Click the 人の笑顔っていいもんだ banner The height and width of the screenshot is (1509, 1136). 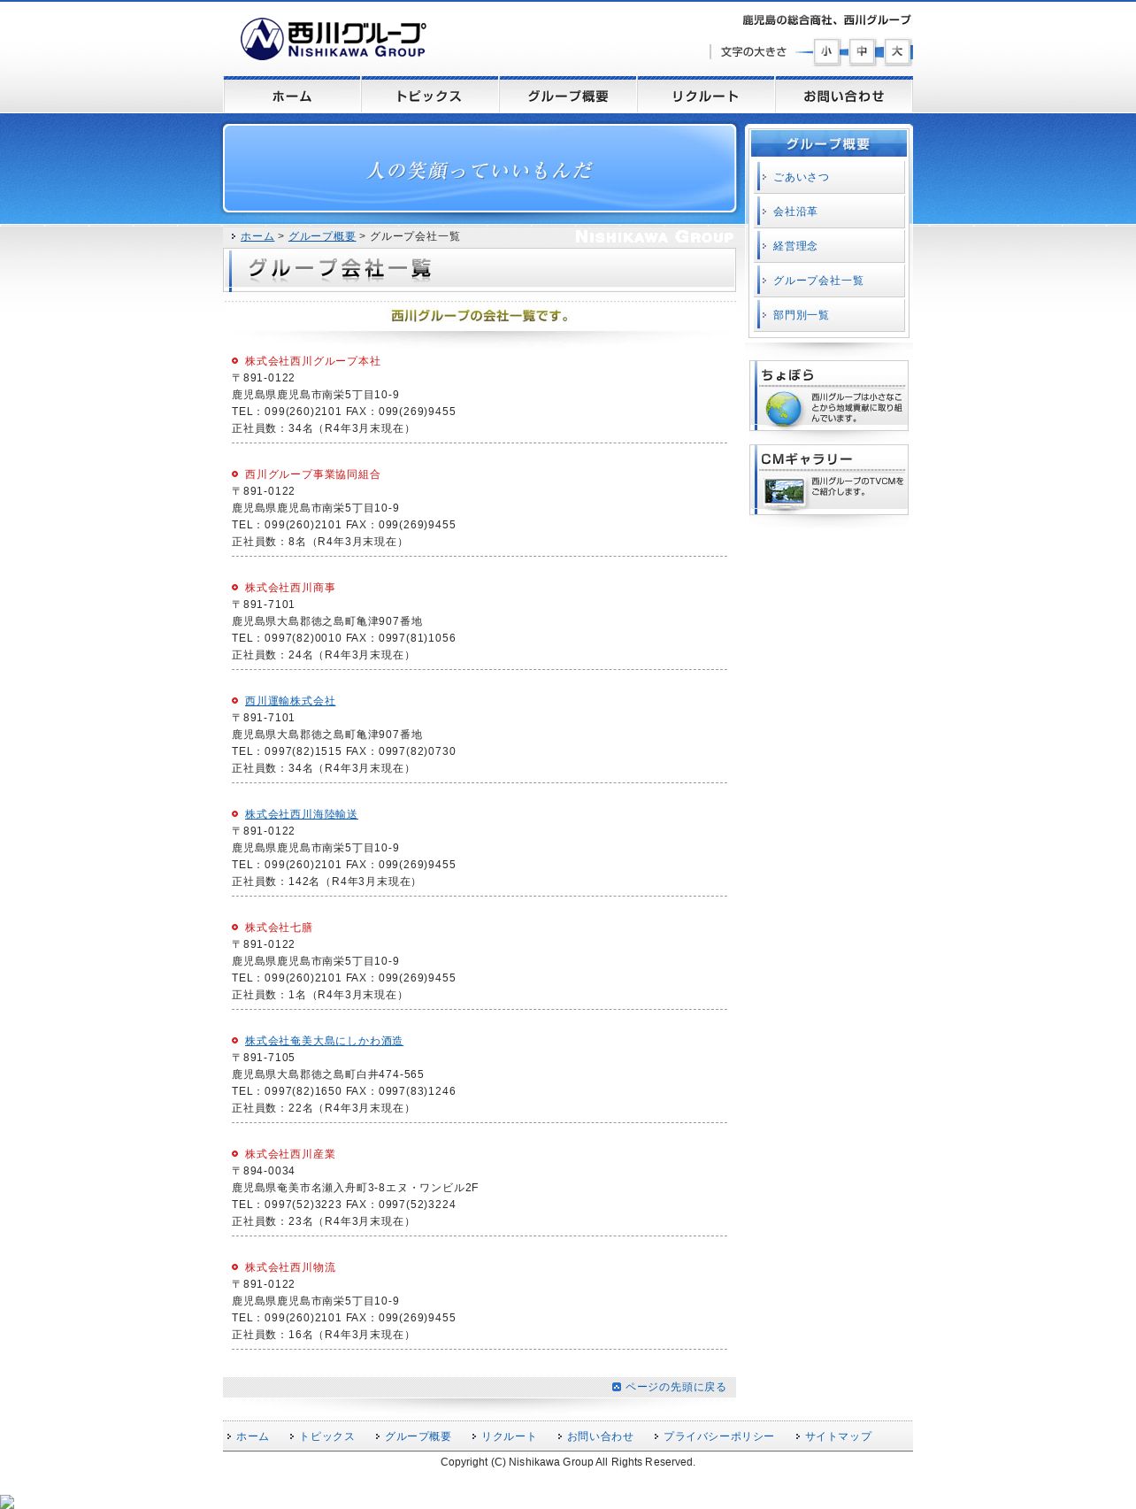[x=480, y=168]
